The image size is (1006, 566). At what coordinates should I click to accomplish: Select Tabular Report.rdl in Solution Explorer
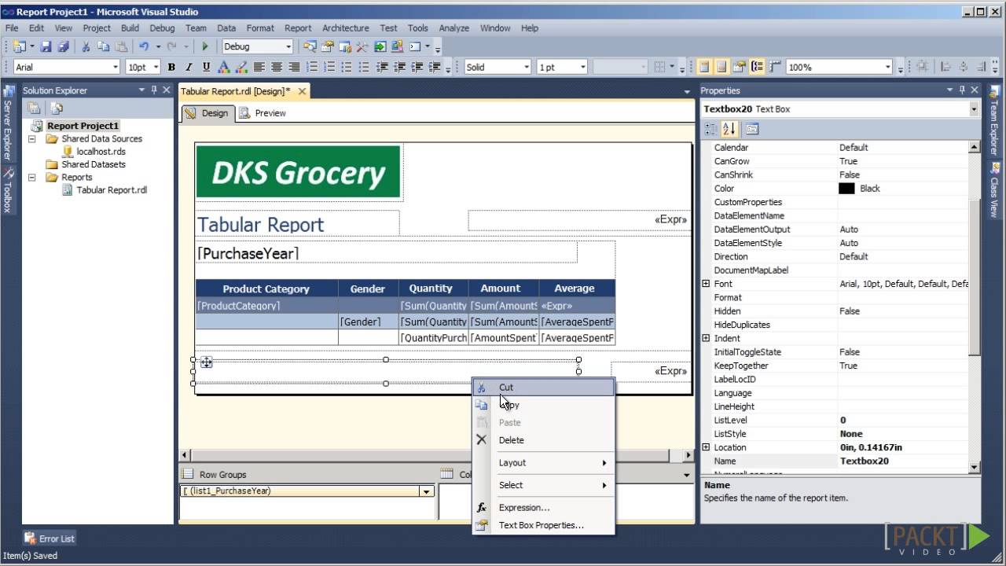[x=112, y=189]
